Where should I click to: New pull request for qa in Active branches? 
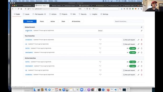pyautogui.click(x=129, y=71)
